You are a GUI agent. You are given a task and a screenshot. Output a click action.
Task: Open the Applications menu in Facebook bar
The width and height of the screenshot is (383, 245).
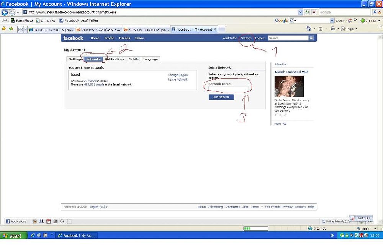pyautogui.click(x=16, y=221)
